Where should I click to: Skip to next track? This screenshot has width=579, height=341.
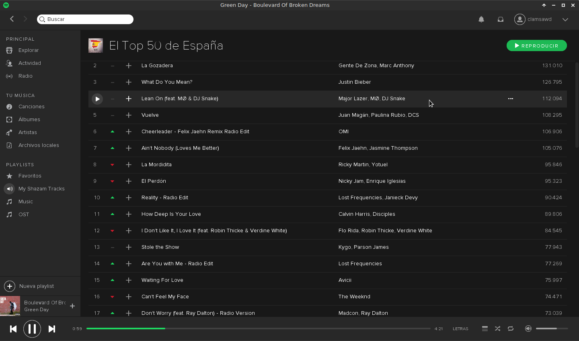51,329
